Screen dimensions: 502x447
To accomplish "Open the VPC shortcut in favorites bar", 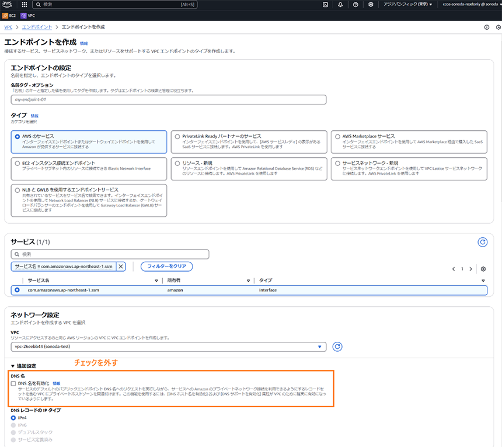I will click(x=28, y=15).
